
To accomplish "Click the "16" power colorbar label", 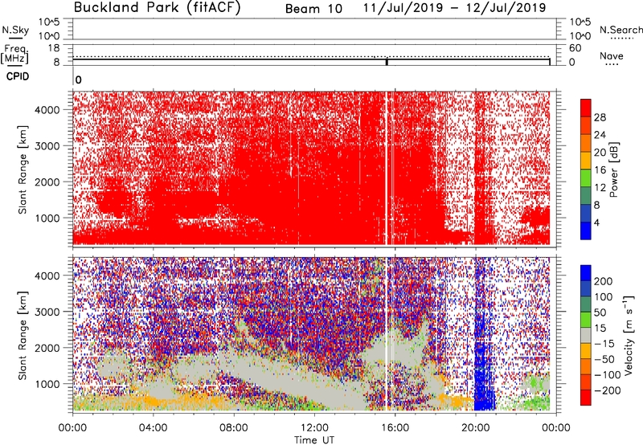I will click(600, 170).
